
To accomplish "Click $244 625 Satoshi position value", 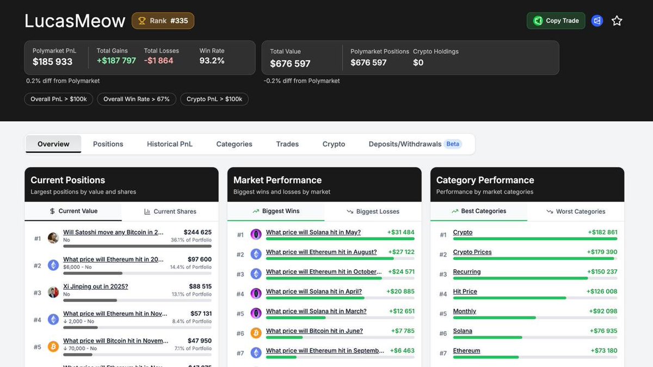I will (x=198, y=232).
